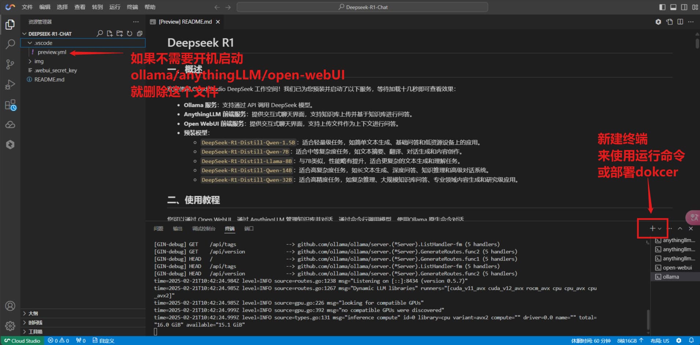This screenshot has width=700, height=345.
Task: Click the hexagon icon in editor toolbar
Action: (658, 22)
